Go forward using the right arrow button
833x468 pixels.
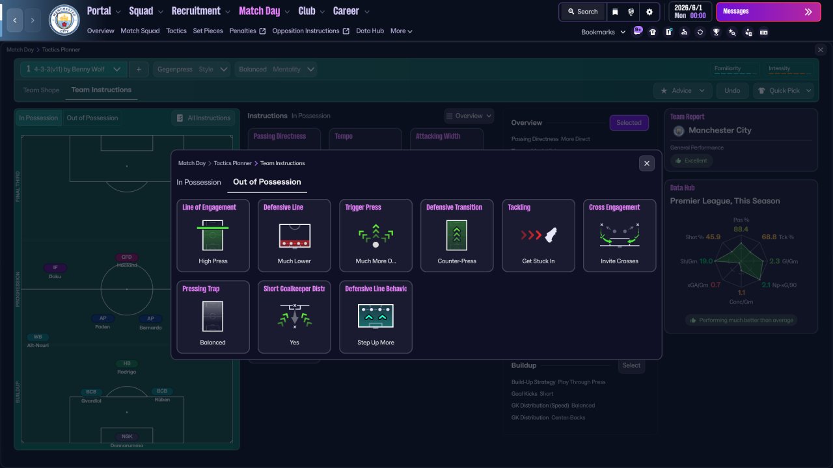(33, 20)
